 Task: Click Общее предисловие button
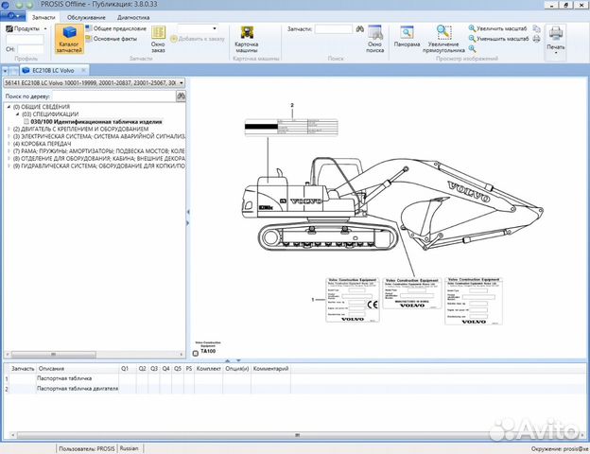pyautogui.click(x=118, y=28)
